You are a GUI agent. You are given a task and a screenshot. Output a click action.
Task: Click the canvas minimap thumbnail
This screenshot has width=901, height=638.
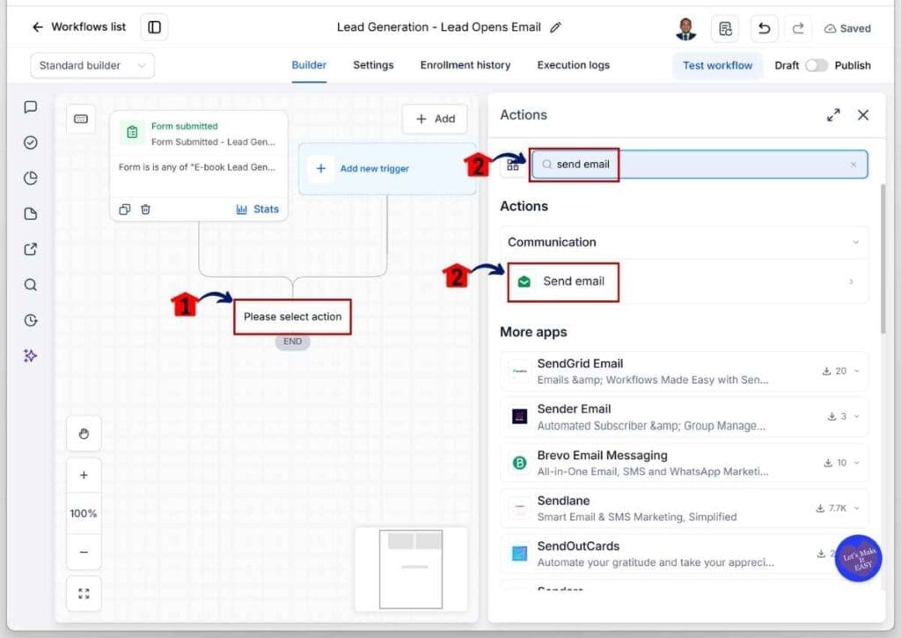[x=411, y=569]
